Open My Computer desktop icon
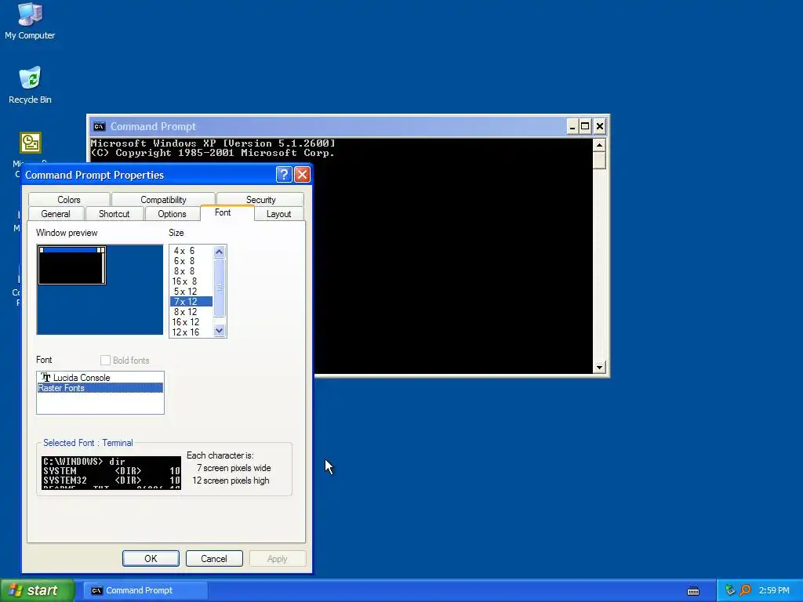Viewport: 803px width, 602px height. (x=30, y=20)
